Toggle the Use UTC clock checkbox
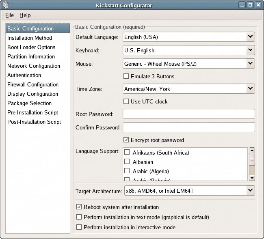The height and width of the screenshot is (239, 264). point(127,101)
